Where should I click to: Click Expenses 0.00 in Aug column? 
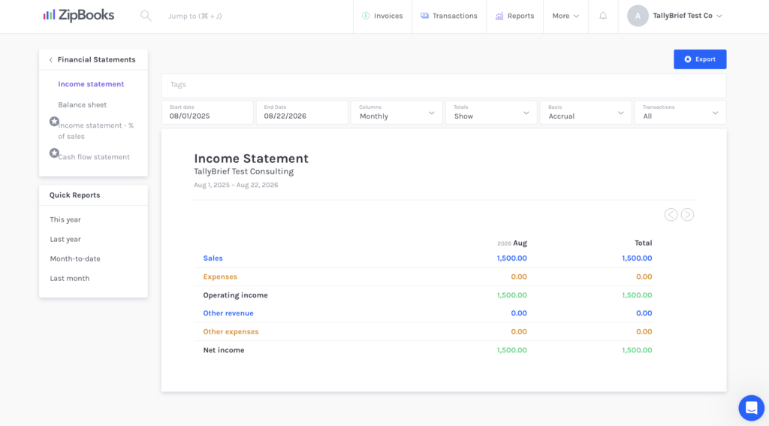click(519, 276)
